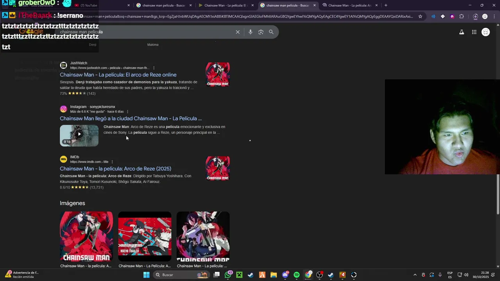Open the ESP language switcher

pyautogui.click(x=450, y=275)
